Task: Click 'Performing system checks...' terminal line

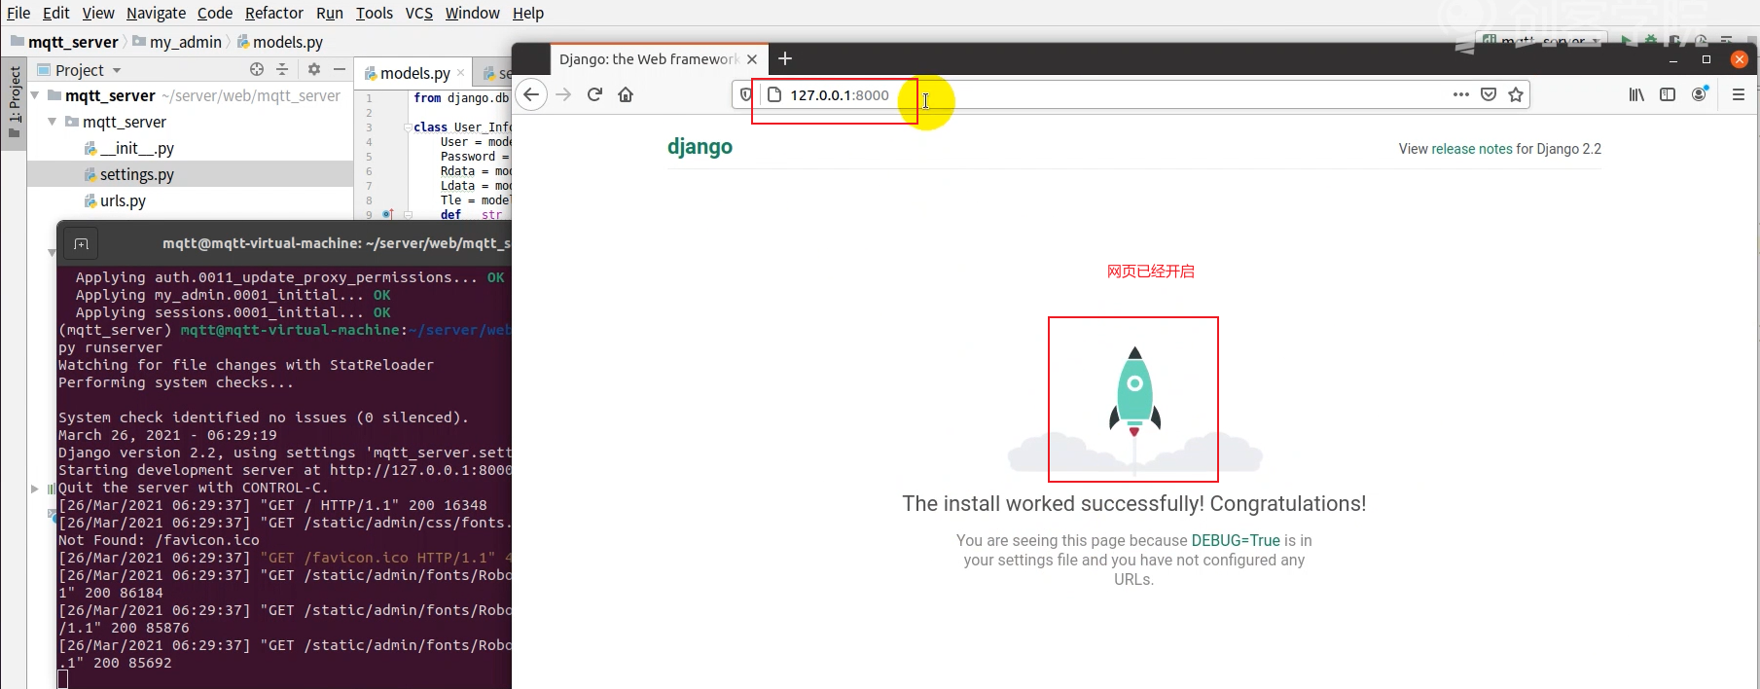Action: pos(176,382)
